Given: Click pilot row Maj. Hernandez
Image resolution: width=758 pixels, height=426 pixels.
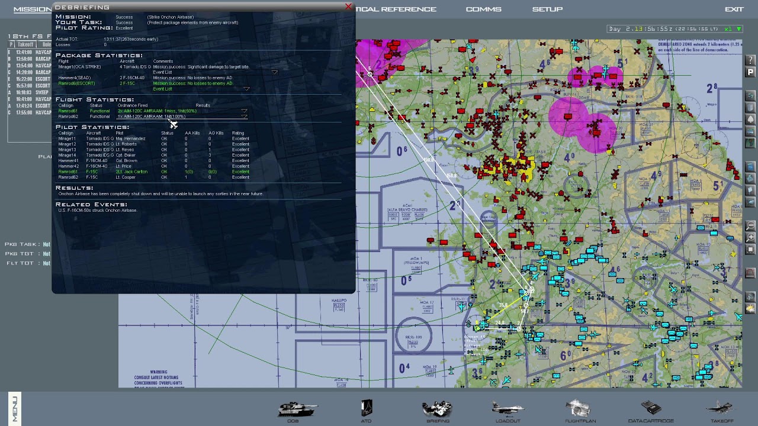Looking at the screenshot, I should click(x=153, y=138).
